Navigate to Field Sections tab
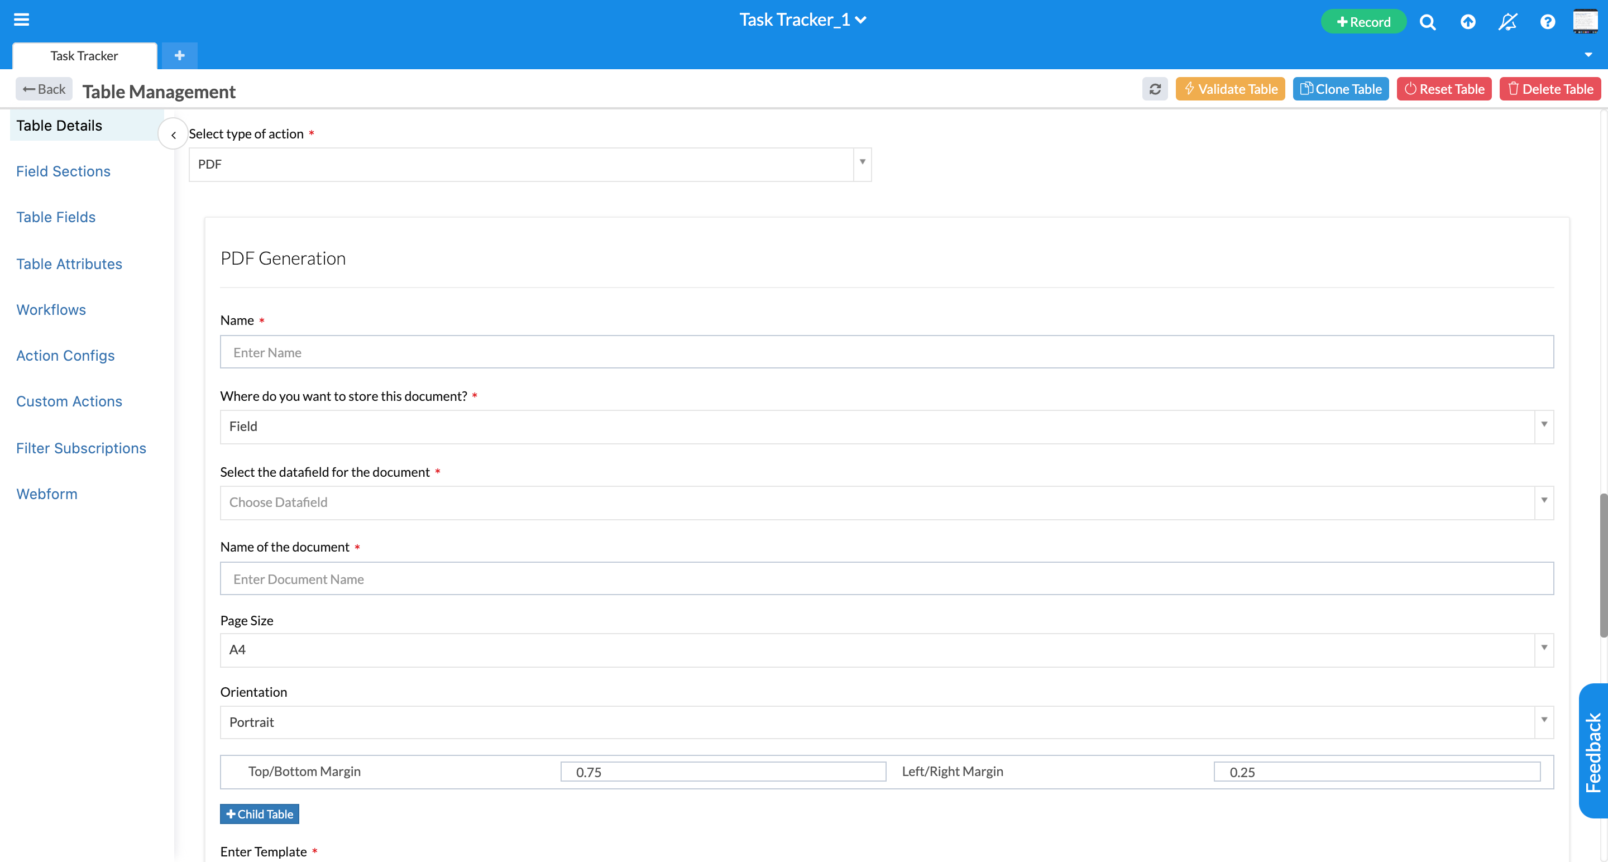This screenshot has width=1608, height=862. [64, 170]
